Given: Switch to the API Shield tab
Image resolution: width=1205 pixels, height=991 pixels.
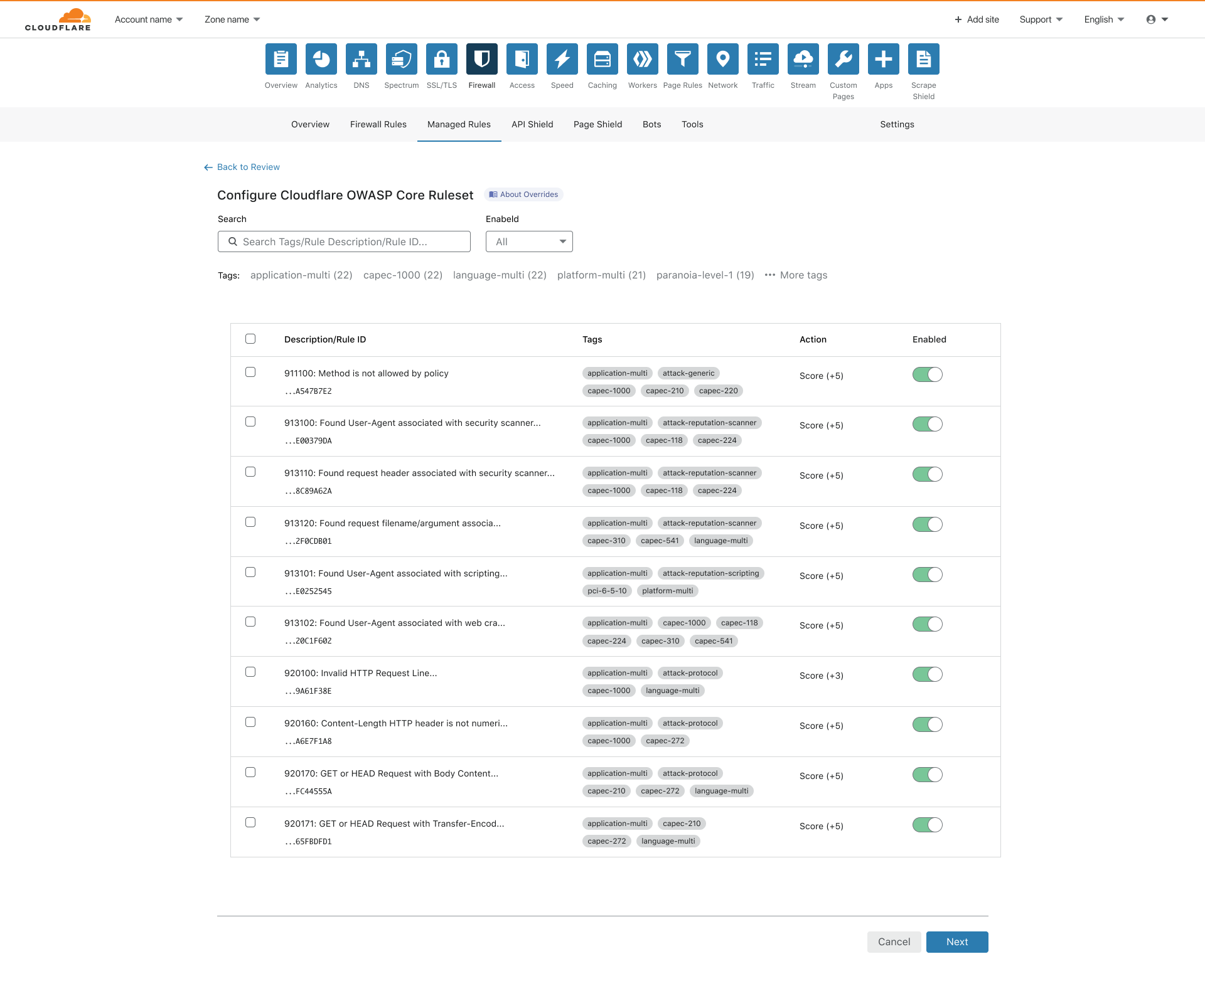Looking at the screenshot, I should [x=532, y=124].
